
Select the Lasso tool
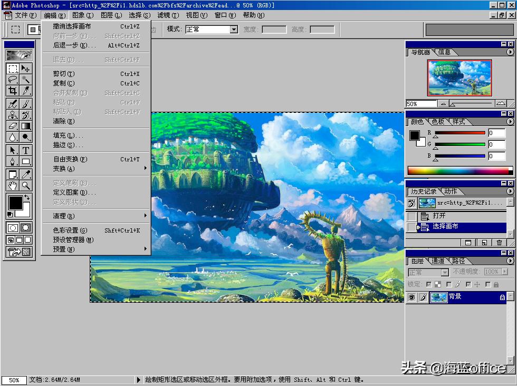click(14, 80)
